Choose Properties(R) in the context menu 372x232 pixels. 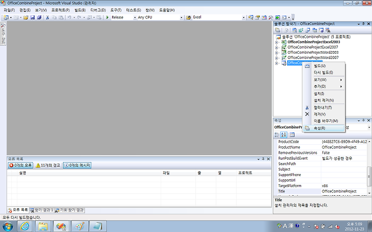click(323, 128)
